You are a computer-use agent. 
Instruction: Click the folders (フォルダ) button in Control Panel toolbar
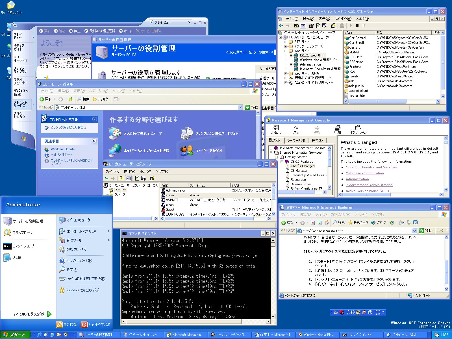pos(100,99)
